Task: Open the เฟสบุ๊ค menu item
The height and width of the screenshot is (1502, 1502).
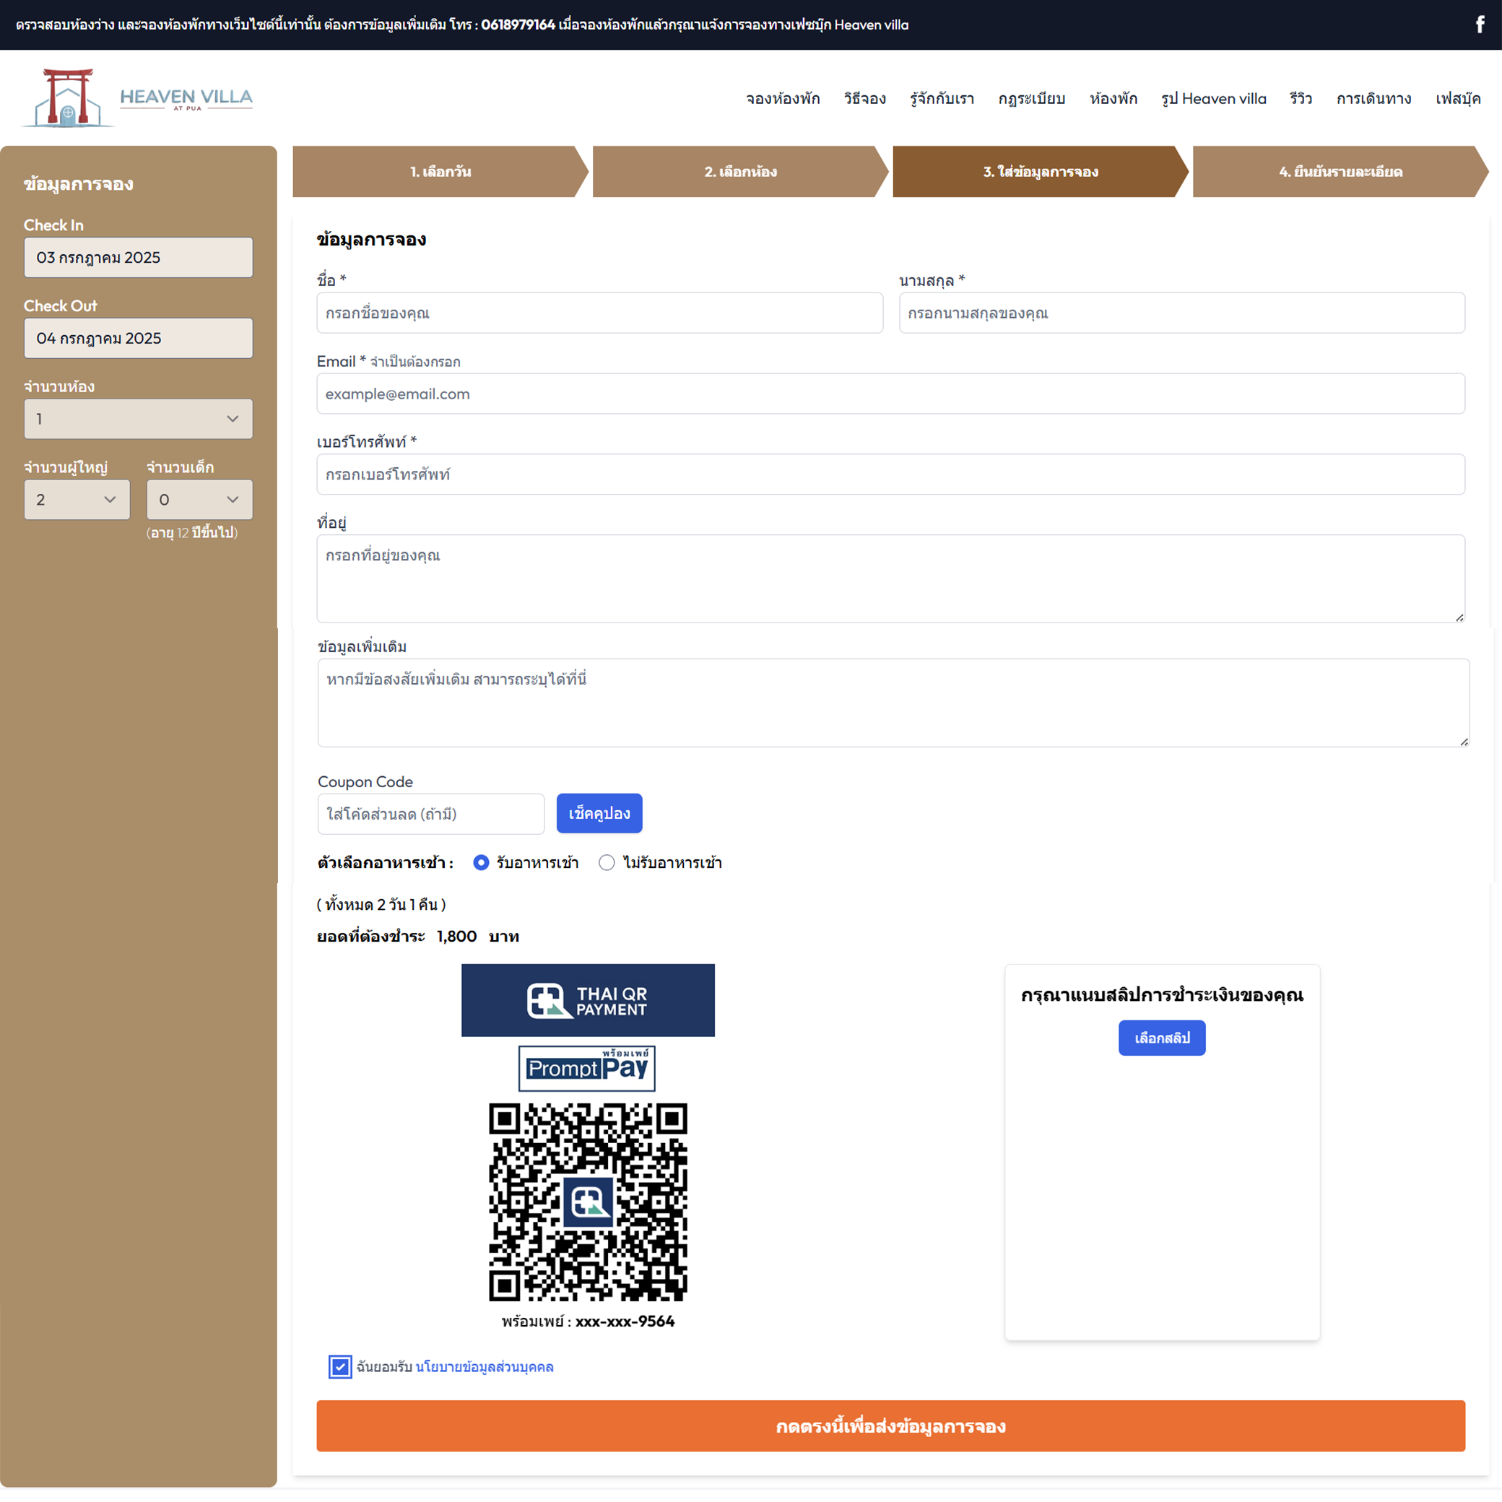Action: pos(1458,99)
